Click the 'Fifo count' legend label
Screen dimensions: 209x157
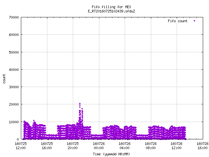click(x=178, y=21)
